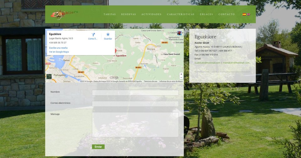Save place with the Guardar star

click(108, 35)
